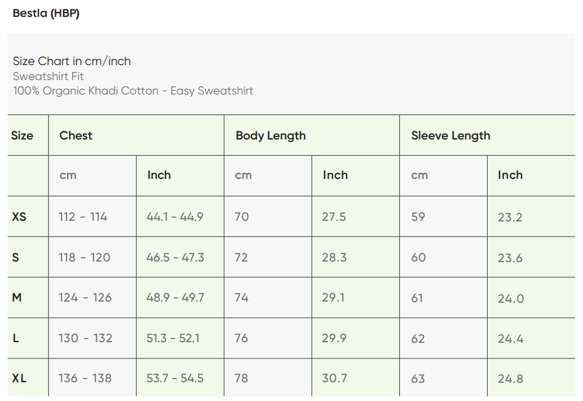Viewport: 583px width, 401px height.
Task: Click the 136 - 138 chest cm cell
Action: pyautogui.click(x=85, y=378)
